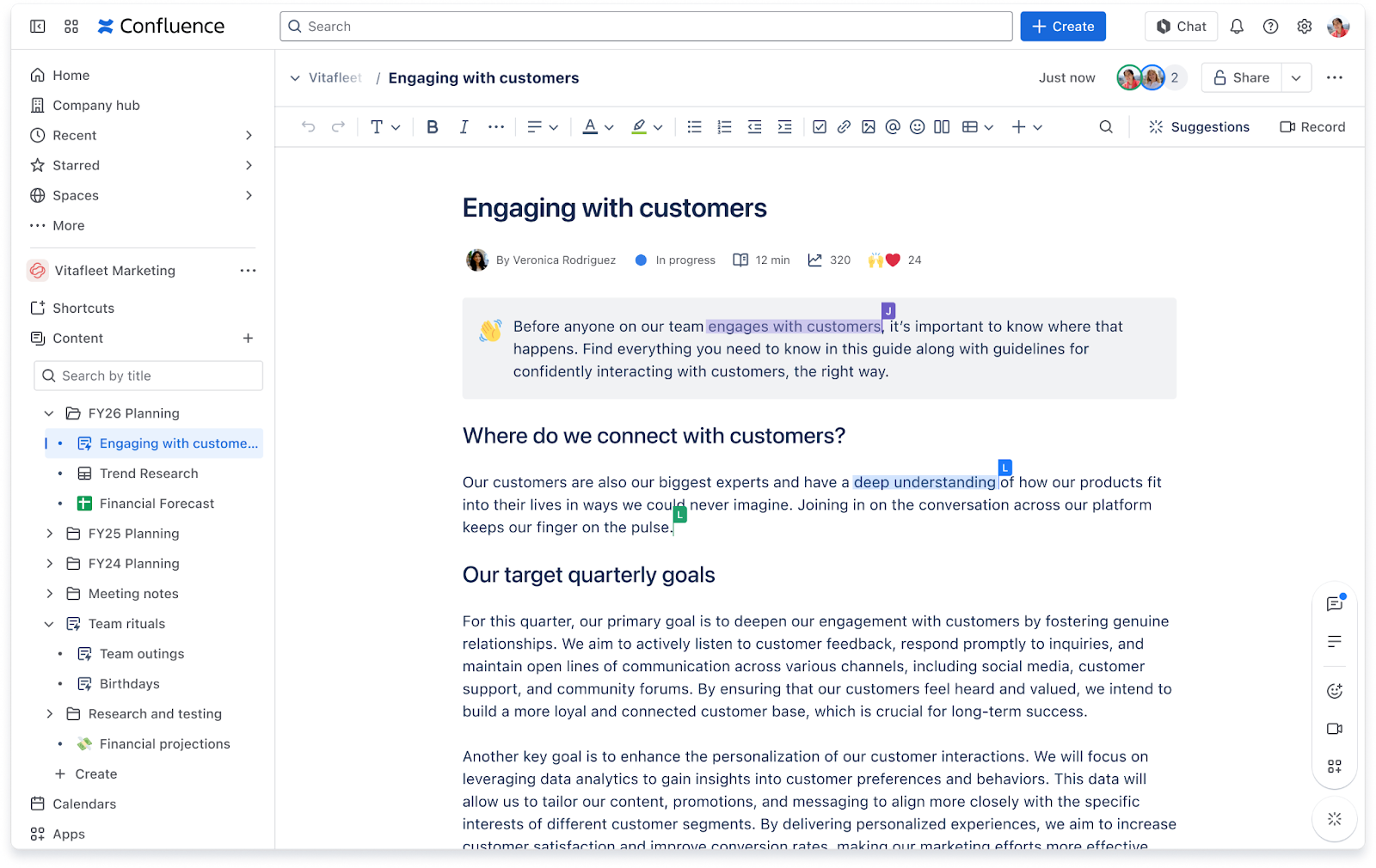The width and height of the screenshot is (1376, 868).
Task: Insert an image from the editor toolbar
Action: pos(868,126)
